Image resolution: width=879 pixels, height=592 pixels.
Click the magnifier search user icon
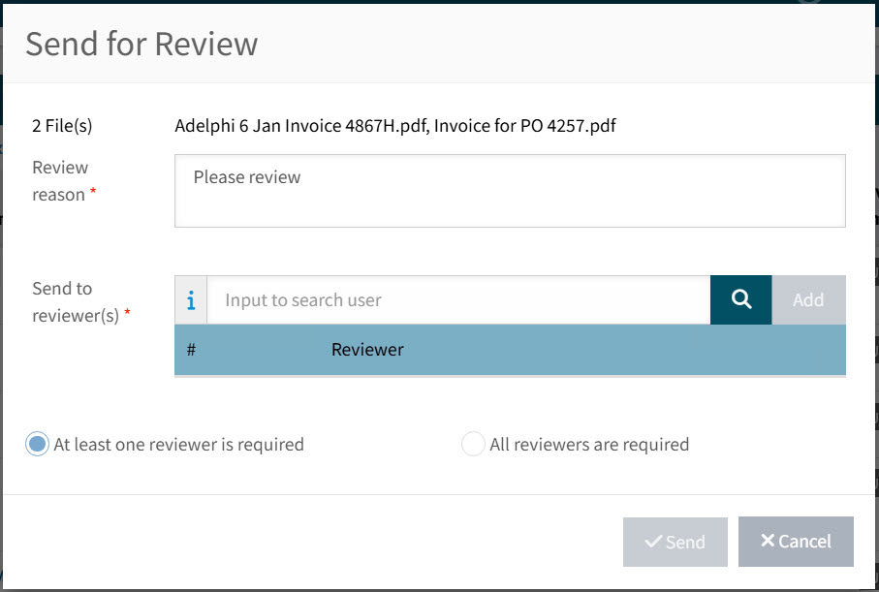pyautogui.click(x=740, y=299)
